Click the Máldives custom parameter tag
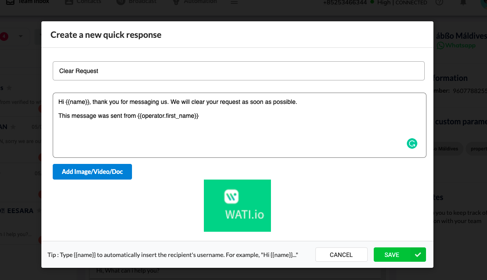 click(447, 149)
